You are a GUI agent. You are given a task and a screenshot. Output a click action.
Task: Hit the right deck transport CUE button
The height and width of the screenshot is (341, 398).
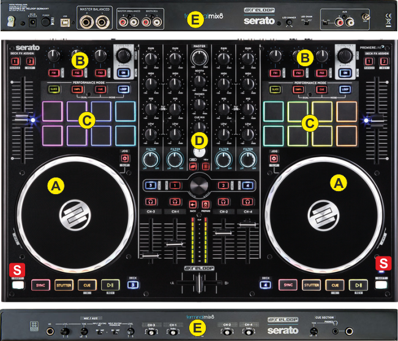point(335,285)
